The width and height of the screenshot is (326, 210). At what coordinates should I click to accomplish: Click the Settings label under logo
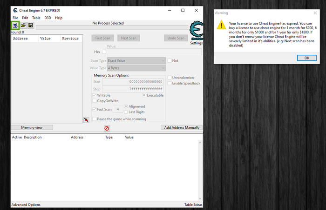(x=196, y=43)
